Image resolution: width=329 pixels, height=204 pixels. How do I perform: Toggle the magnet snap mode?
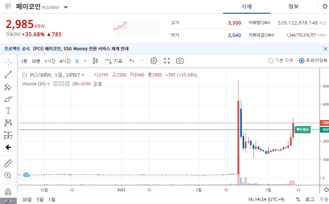pyautogui.click(x=8, y=192)
